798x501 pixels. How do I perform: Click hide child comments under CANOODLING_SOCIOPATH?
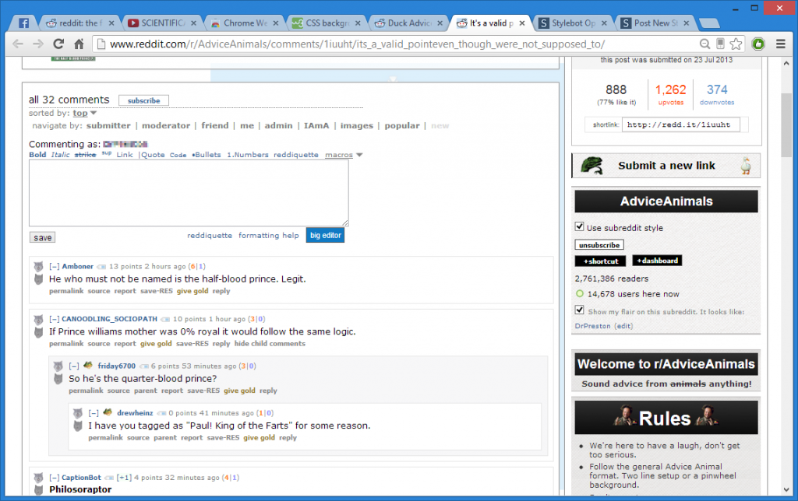(x=270, y=344)
